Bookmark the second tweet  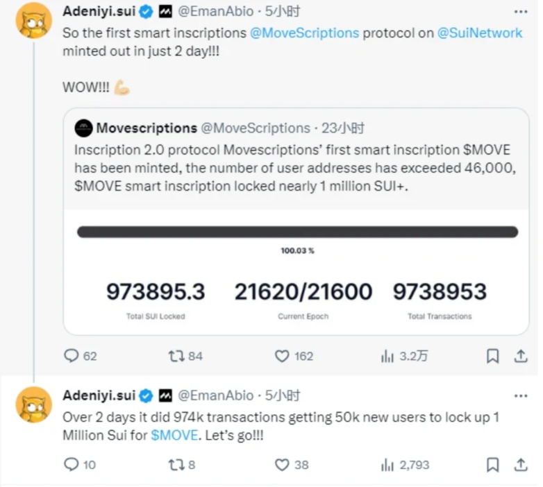492,465
